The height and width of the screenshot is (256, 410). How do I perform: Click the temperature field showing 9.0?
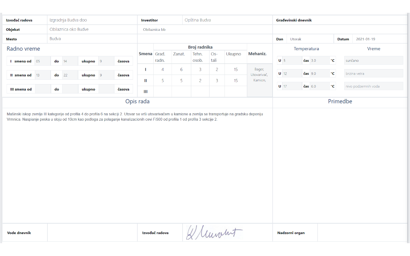[319, 74]
